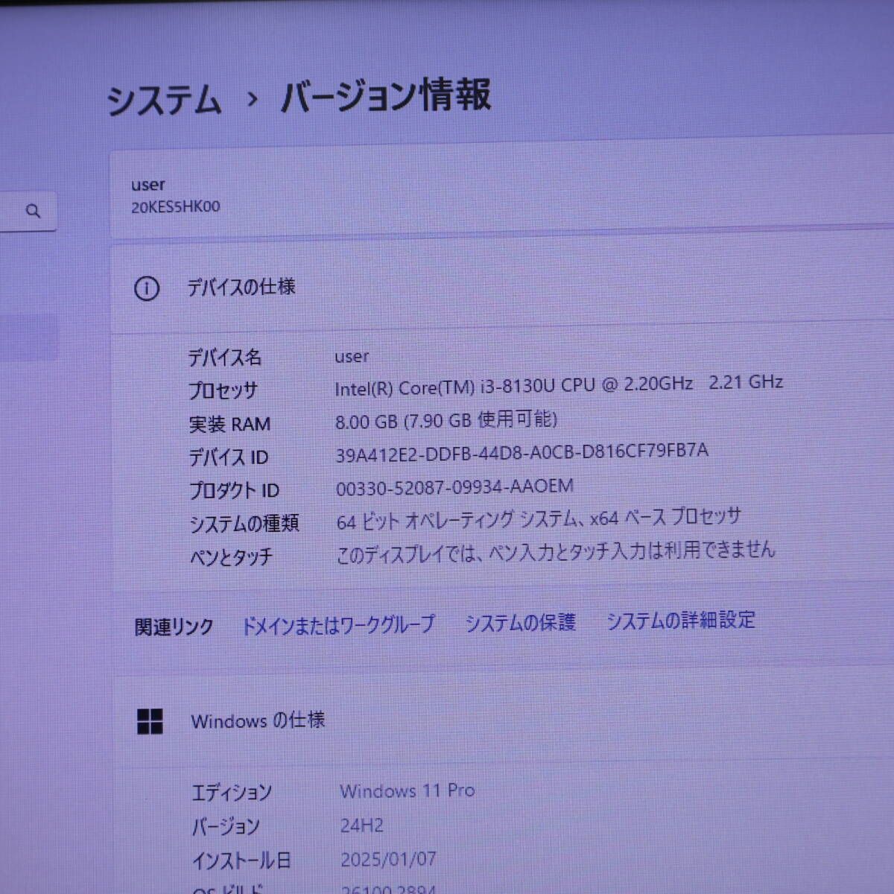Click the エディション label

coord(232,793)
